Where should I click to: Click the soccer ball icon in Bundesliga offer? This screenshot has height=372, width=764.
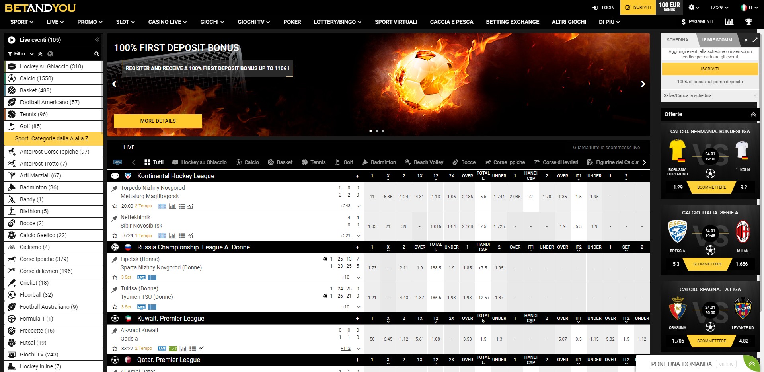710,173
